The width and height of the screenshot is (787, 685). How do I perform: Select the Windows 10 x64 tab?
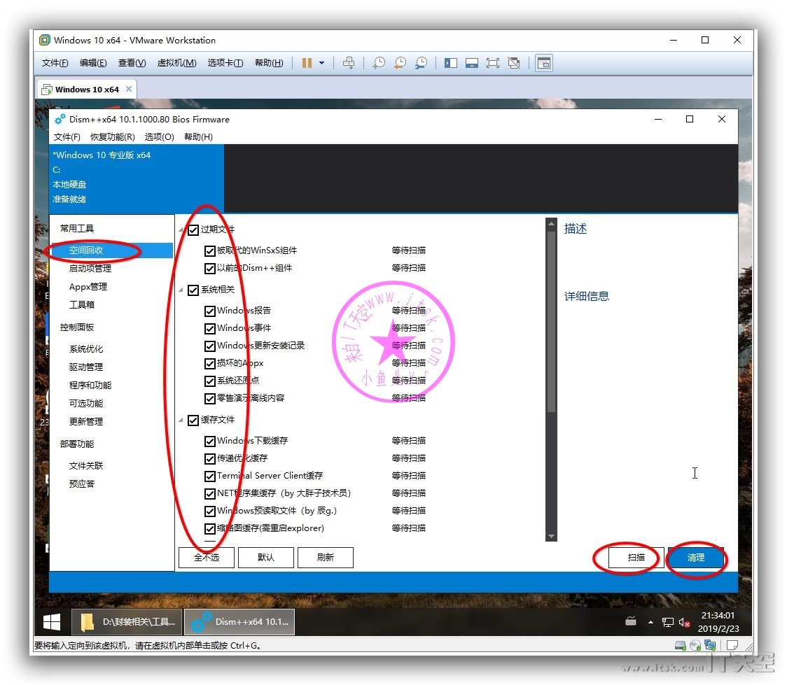87,90
